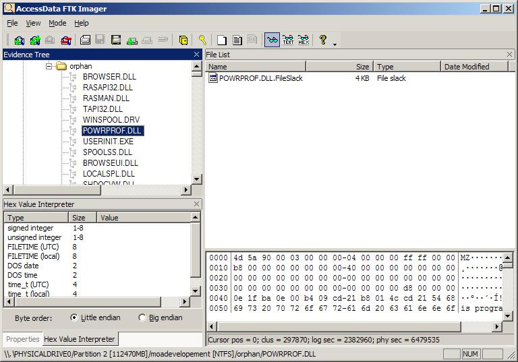Click the Add All Attached Devices icon
The image size is (518, 362).
click(x=35, y=40)
